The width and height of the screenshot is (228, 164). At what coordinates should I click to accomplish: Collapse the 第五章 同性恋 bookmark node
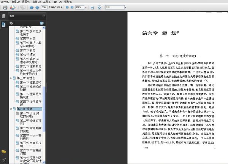11,78
